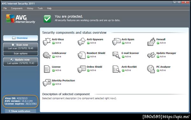The image size is (191, 120).
Task: Select the Update Manager label
Action: (166, 53)
